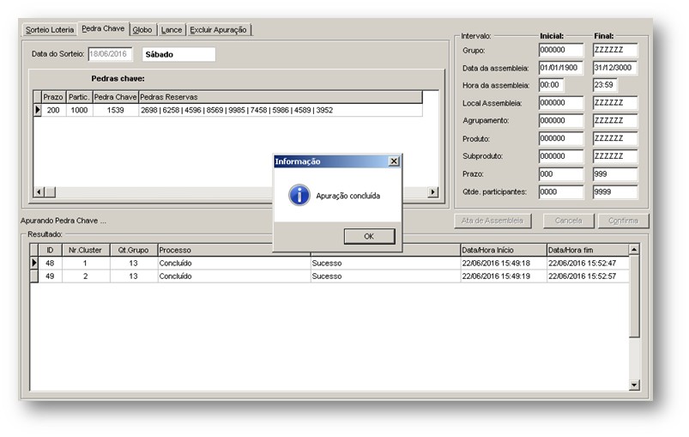The image size is (689, 437).
Task: Click Subproduto Final field
Action: [615, 156]
